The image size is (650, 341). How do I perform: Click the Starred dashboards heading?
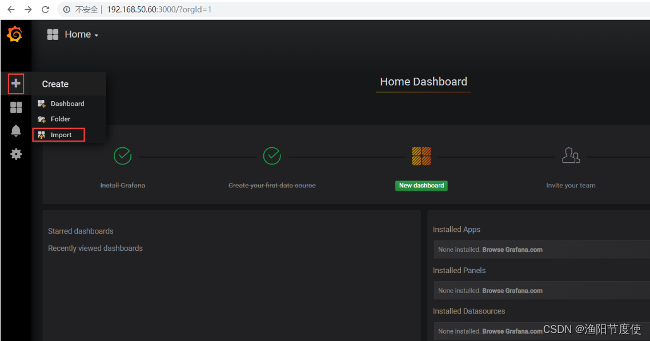(81, 231)
